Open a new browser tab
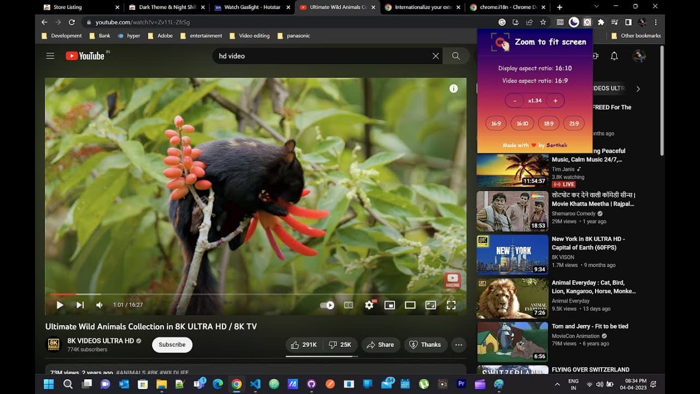 point(559,7)
